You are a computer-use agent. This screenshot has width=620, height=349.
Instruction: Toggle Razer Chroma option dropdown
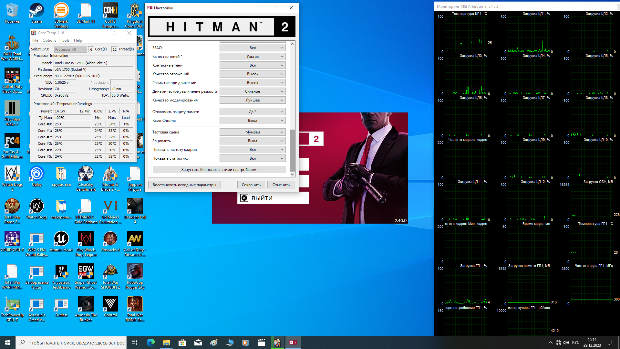click(253, 121)
